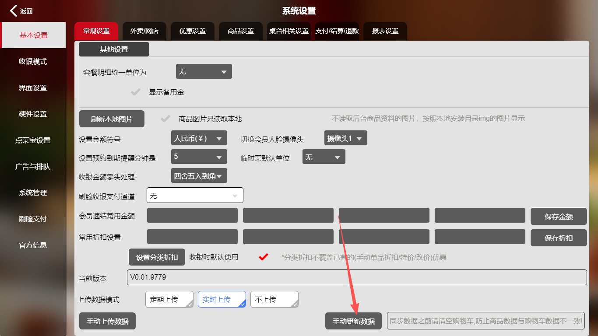Screen dimensions: 598x336
Task: Expand the 人民币(¥) currency symbol dropdown
Action: pyautogui.click(x=199, y=139)
